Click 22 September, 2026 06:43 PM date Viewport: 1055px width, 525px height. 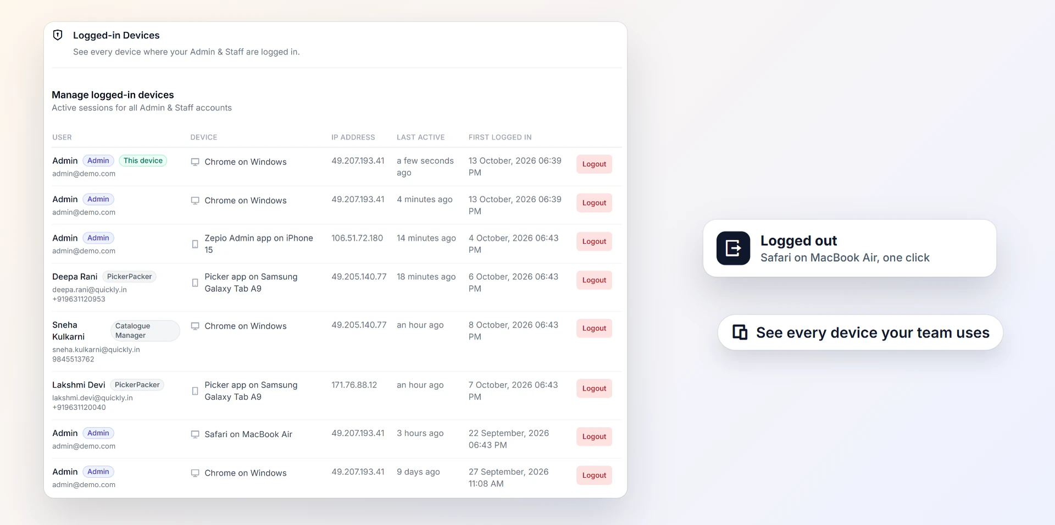pos(509,439)
